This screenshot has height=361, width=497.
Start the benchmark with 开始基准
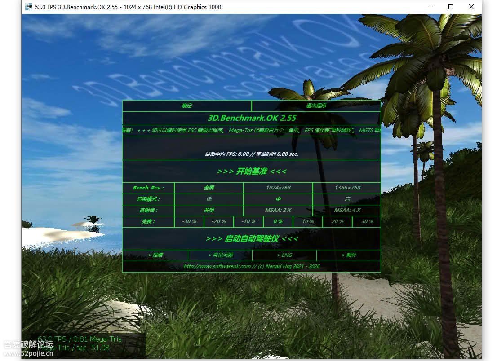click(x=252, y=172)
